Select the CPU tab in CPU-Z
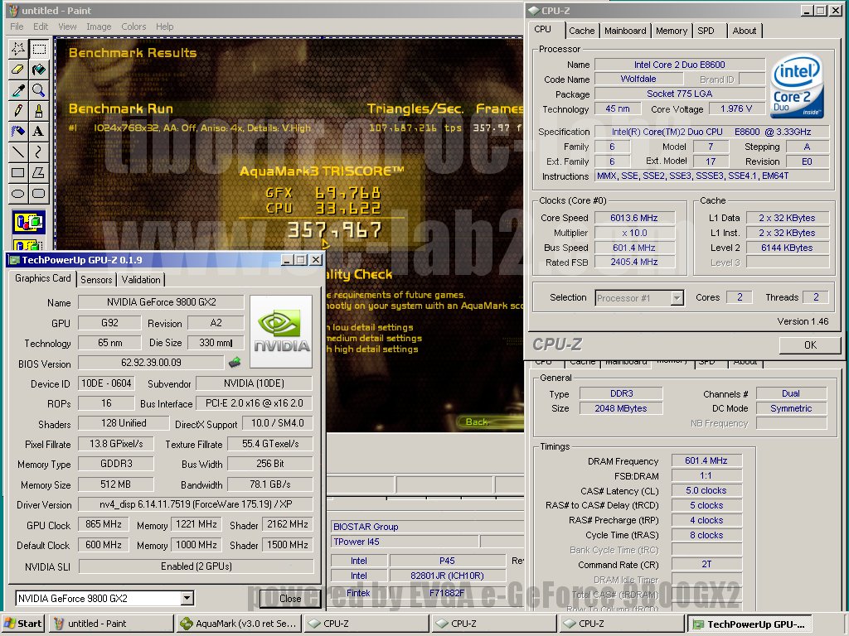849x636 pixels. click(x=542, y=29)
